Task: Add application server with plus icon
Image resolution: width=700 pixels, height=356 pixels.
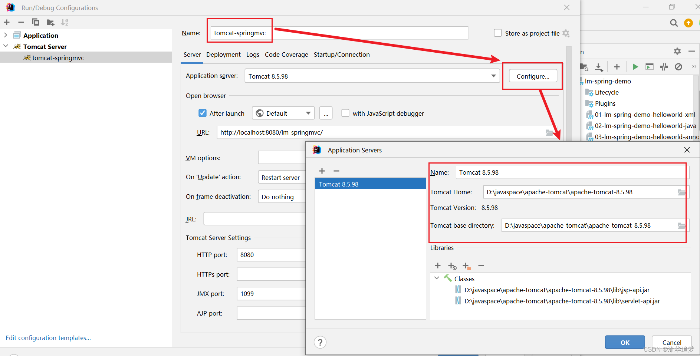Action: [x=322, y=171]
